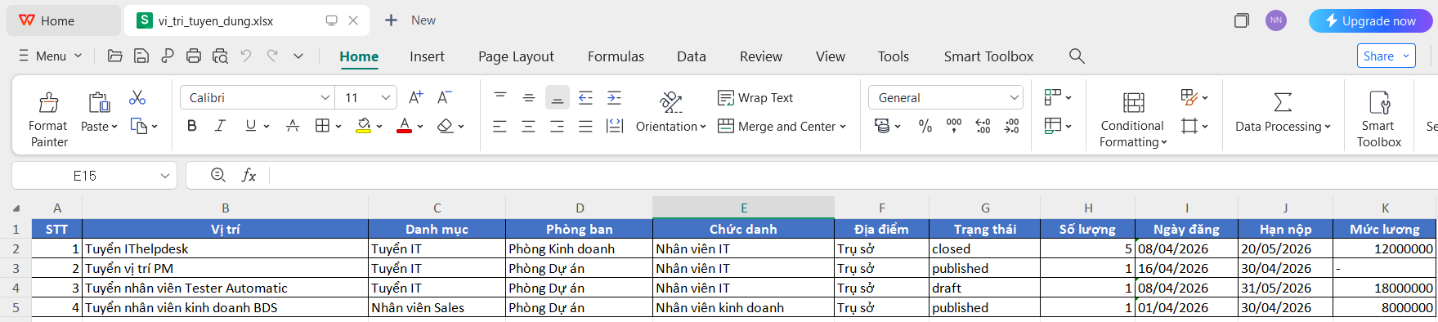Open the Menu dropdown
This screenshot has width=1438, height=322.
point(51,56)
